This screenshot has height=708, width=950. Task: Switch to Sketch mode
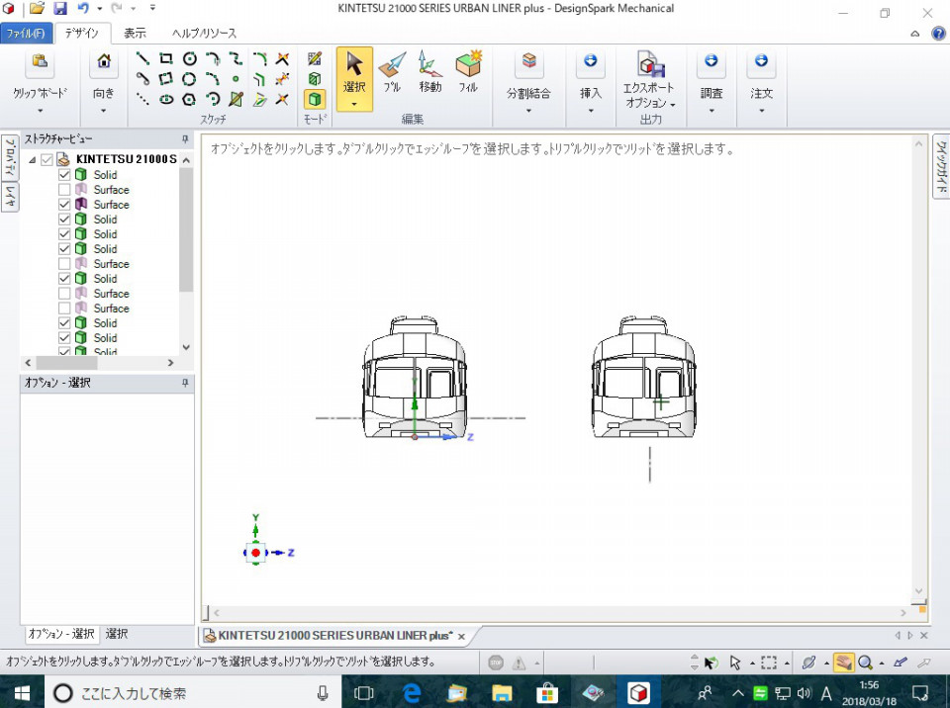click(x=315, y=58)
